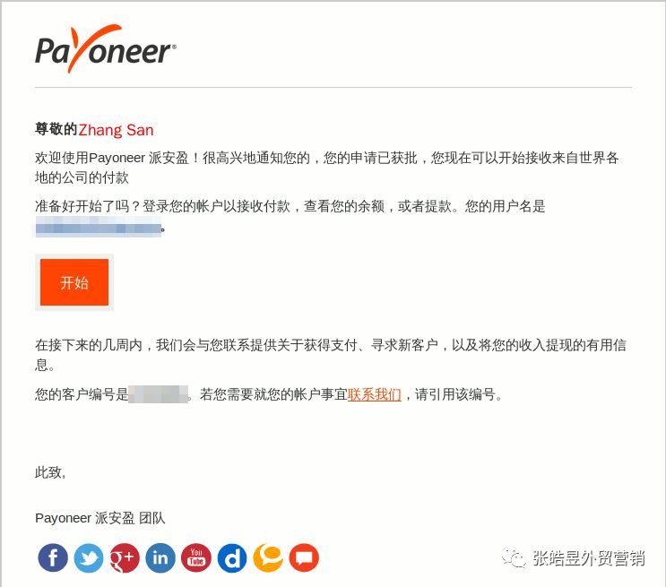Click the 张皓昱外贸营销 watermark text

589,558
